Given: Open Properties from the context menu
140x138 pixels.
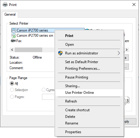Looking at the screenshot, I should click(89, 132).
